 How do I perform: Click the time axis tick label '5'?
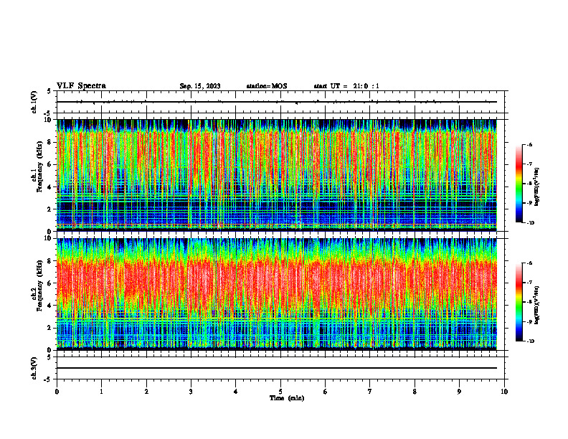(x=280, y=392)
